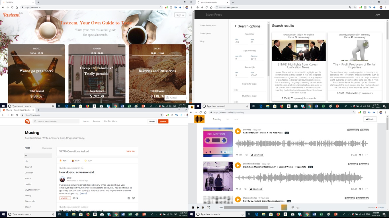Open comments on the $42.38 track
The width and height of the screenshot is (389, 218).
point(361,155)
